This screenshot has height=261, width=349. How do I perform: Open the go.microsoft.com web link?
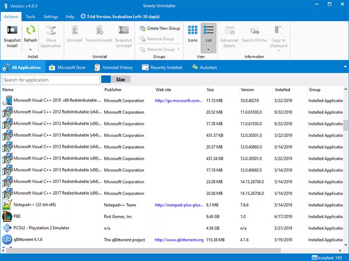point(178,100)
